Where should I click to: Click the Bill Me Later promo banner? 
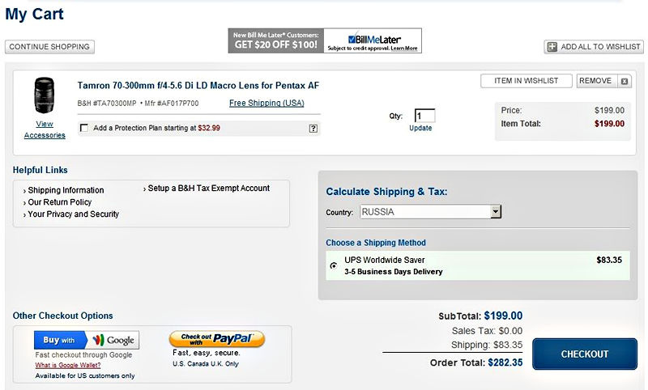point(324,40)
